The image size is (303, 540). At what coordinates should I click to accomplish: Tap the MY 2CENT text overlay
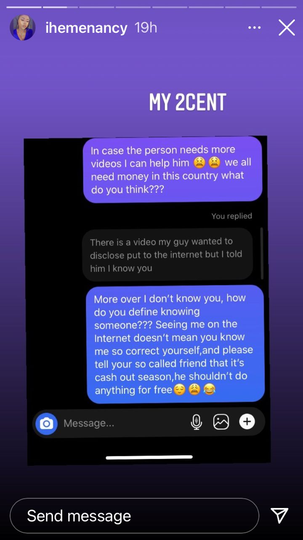click(x=188, y=102)
